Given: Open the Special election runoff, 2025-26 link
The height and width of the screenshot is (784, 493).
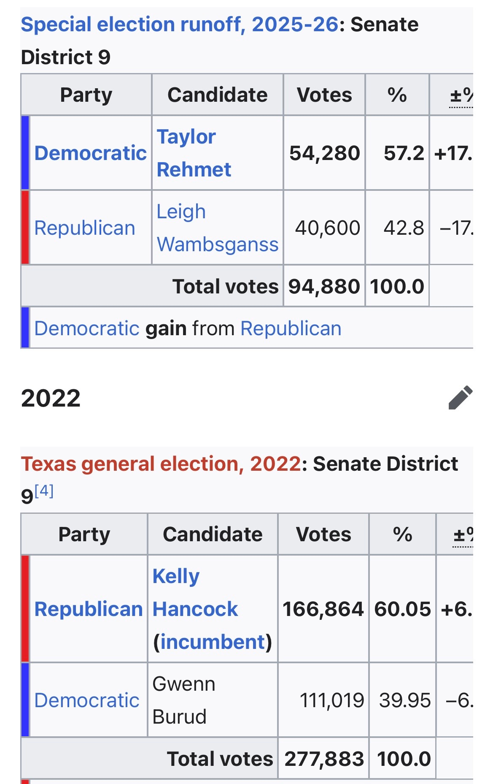Looking at the screenshot, I should 179,24.
